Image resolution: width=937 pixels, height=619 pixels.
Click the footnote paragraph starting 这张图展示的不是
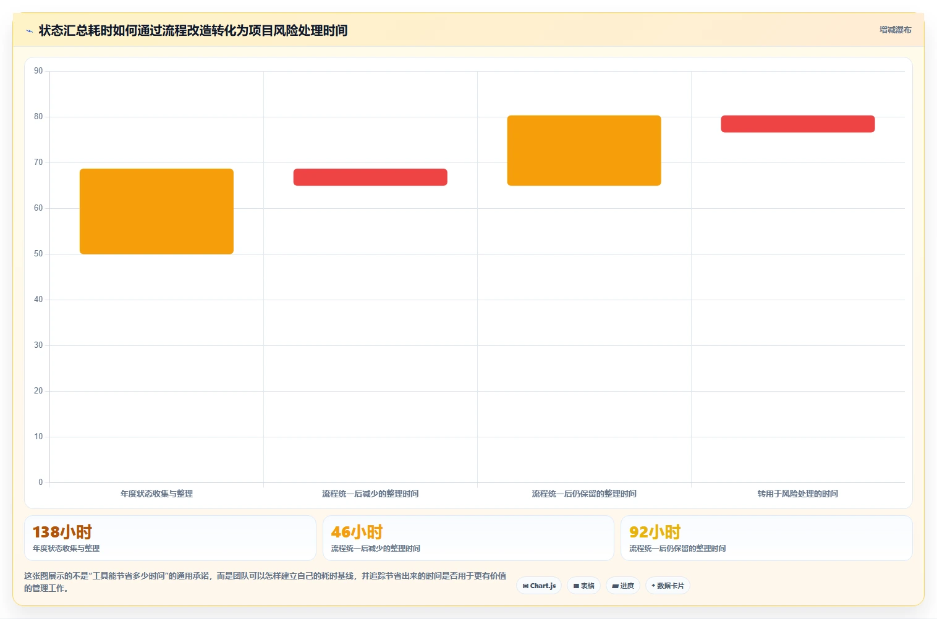pos(265,582)
